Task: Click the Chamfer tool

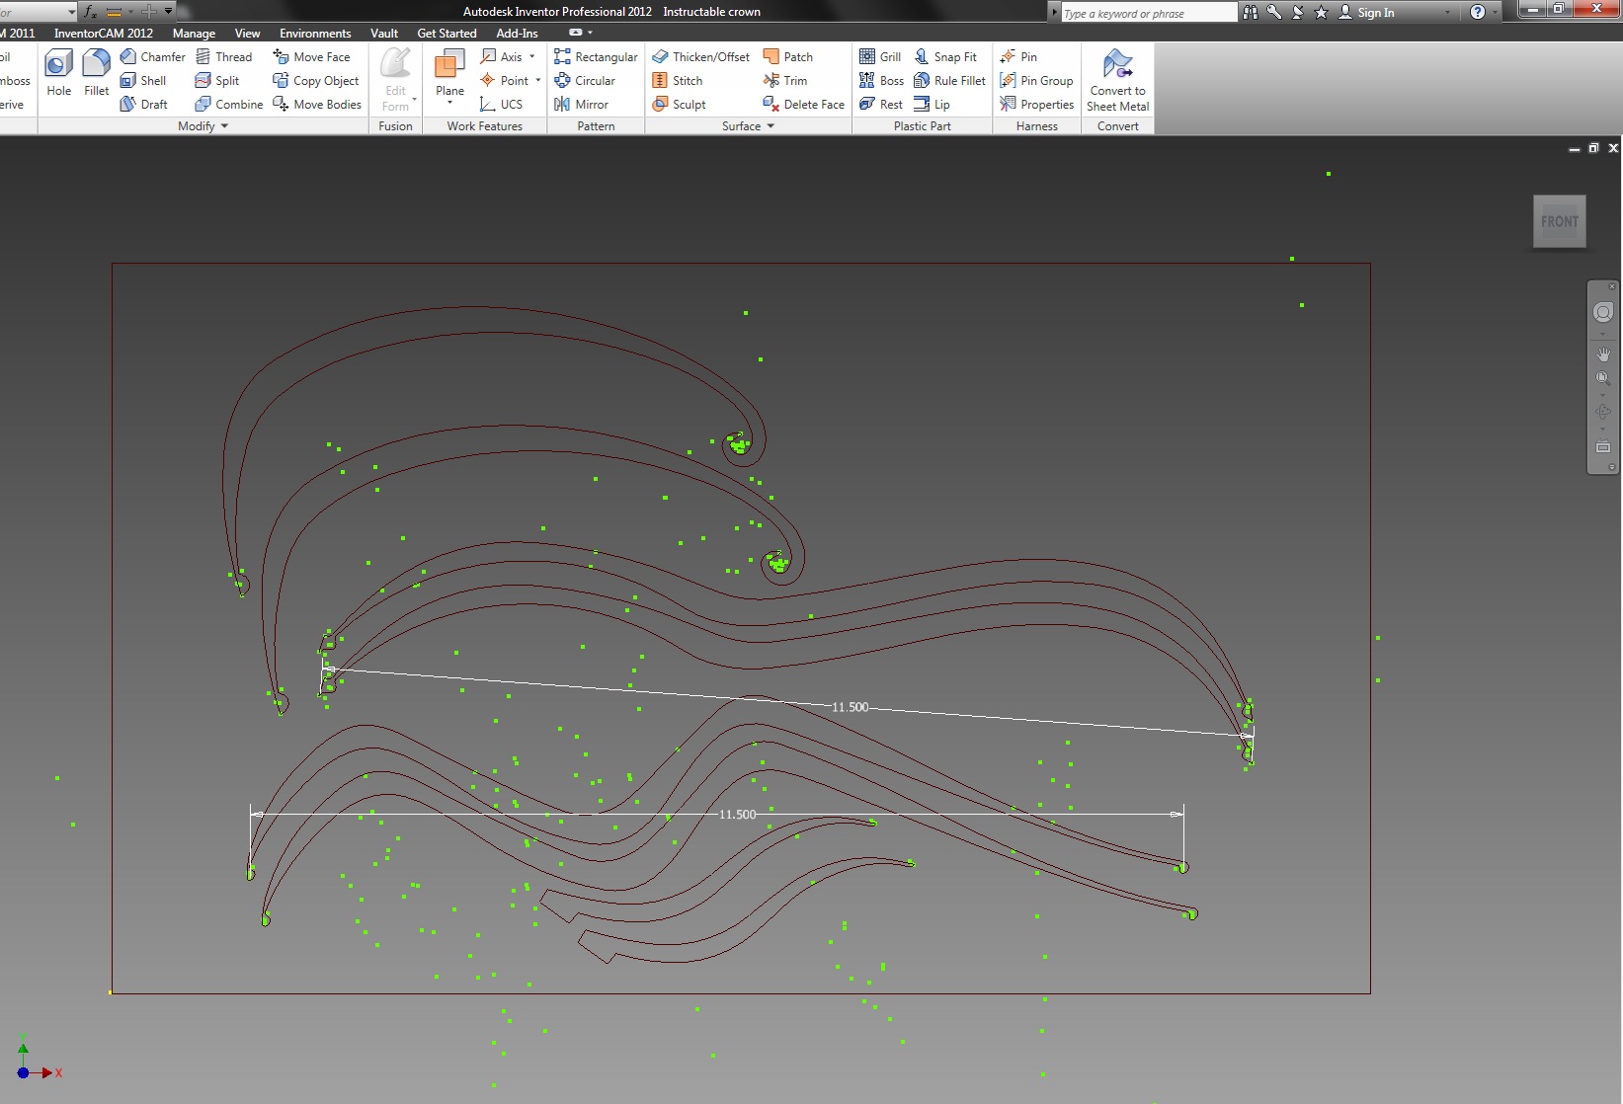Action: (152, 57)
